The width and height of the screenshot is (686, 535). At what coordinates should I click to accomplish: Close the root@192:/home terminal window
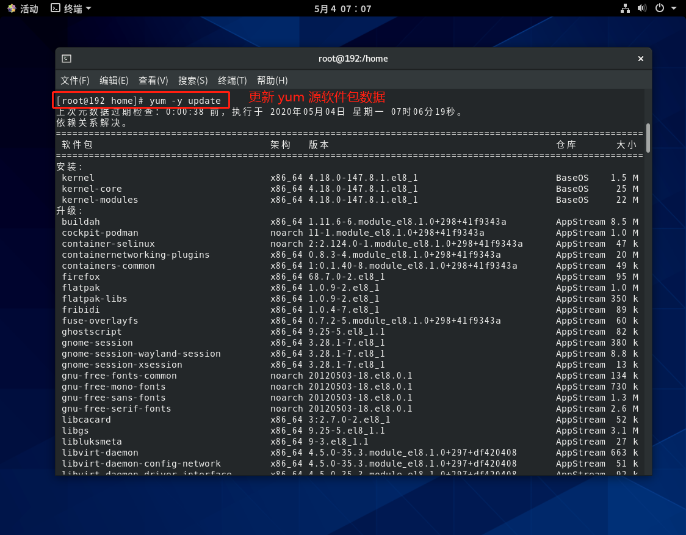(x=641, y=59)
